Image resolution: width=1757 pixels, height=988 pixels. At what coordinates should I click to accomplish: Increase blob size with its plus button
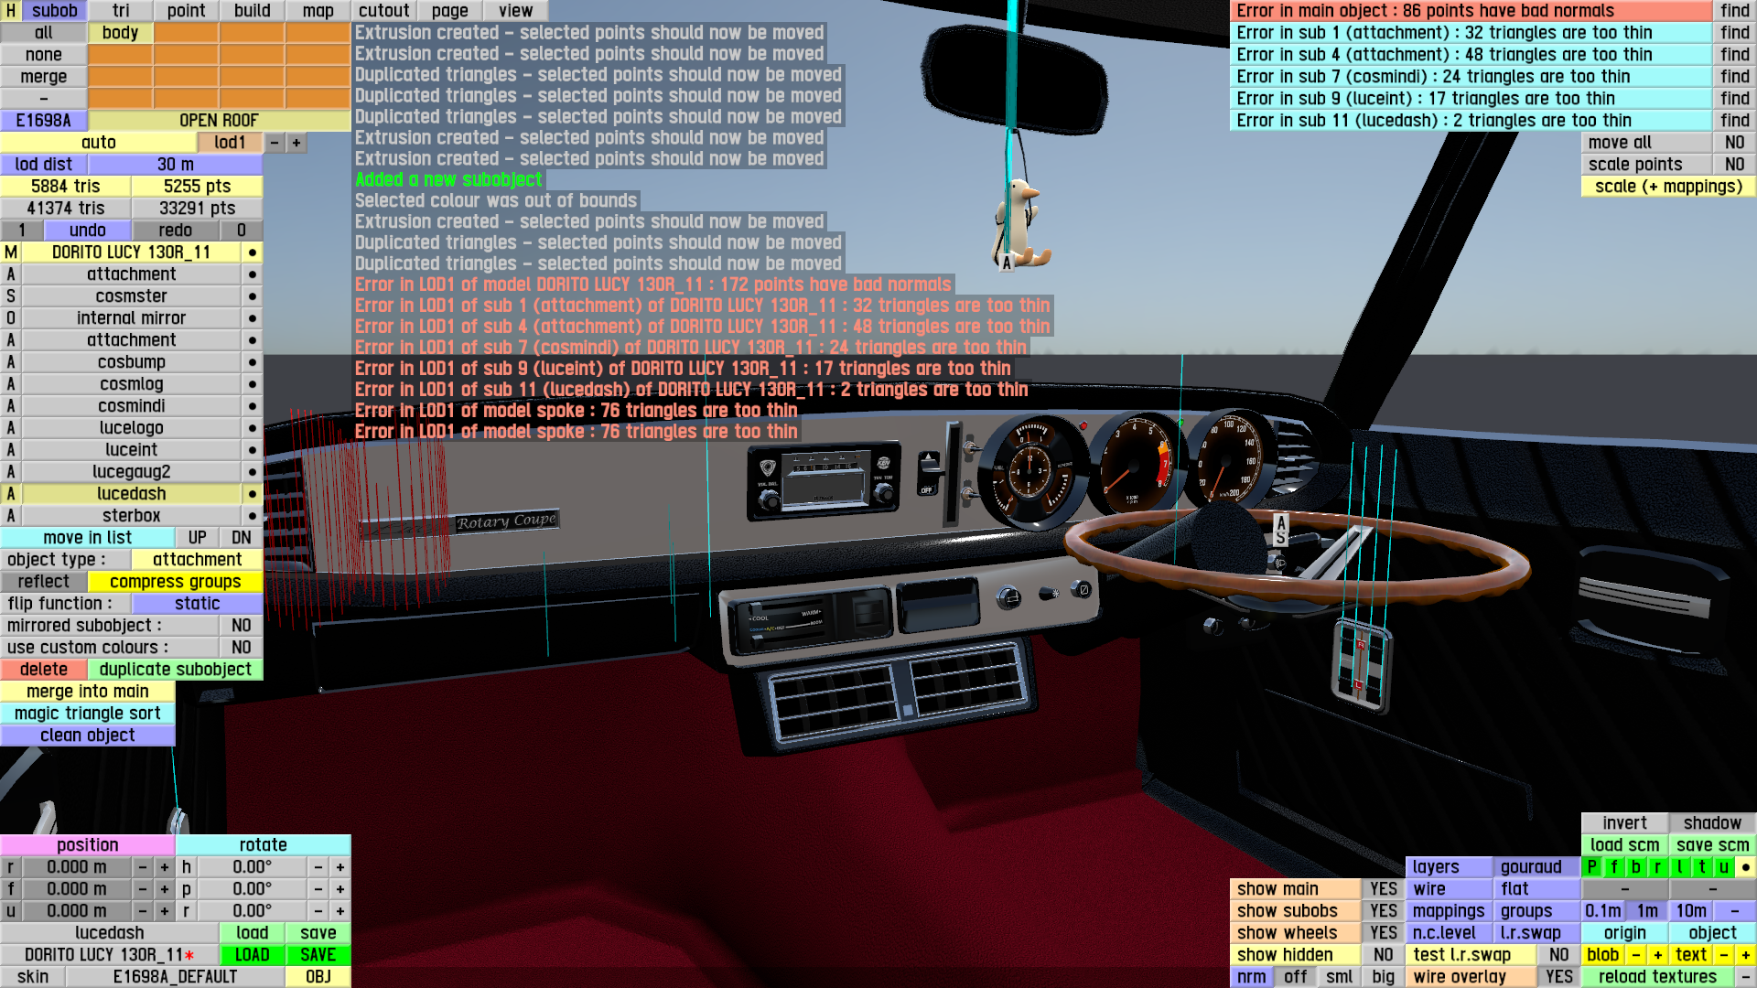[x=1657, y=955]
